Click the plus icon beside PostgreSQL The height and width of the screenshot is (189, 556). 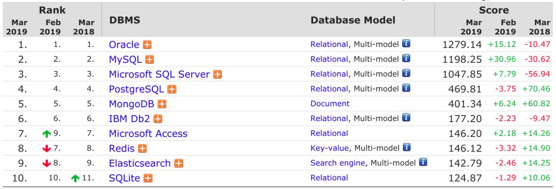point(171,90)
